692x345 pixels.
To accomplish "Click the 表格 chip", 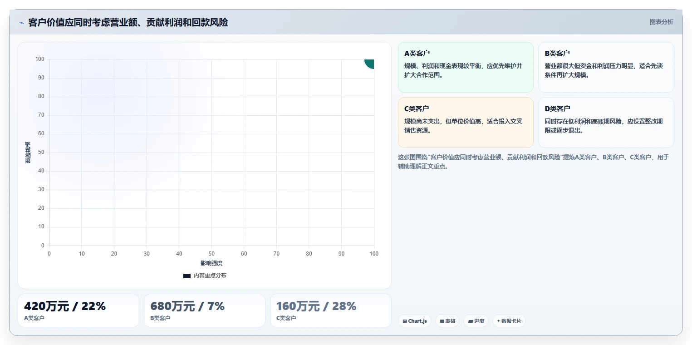I will pos(447,321).
